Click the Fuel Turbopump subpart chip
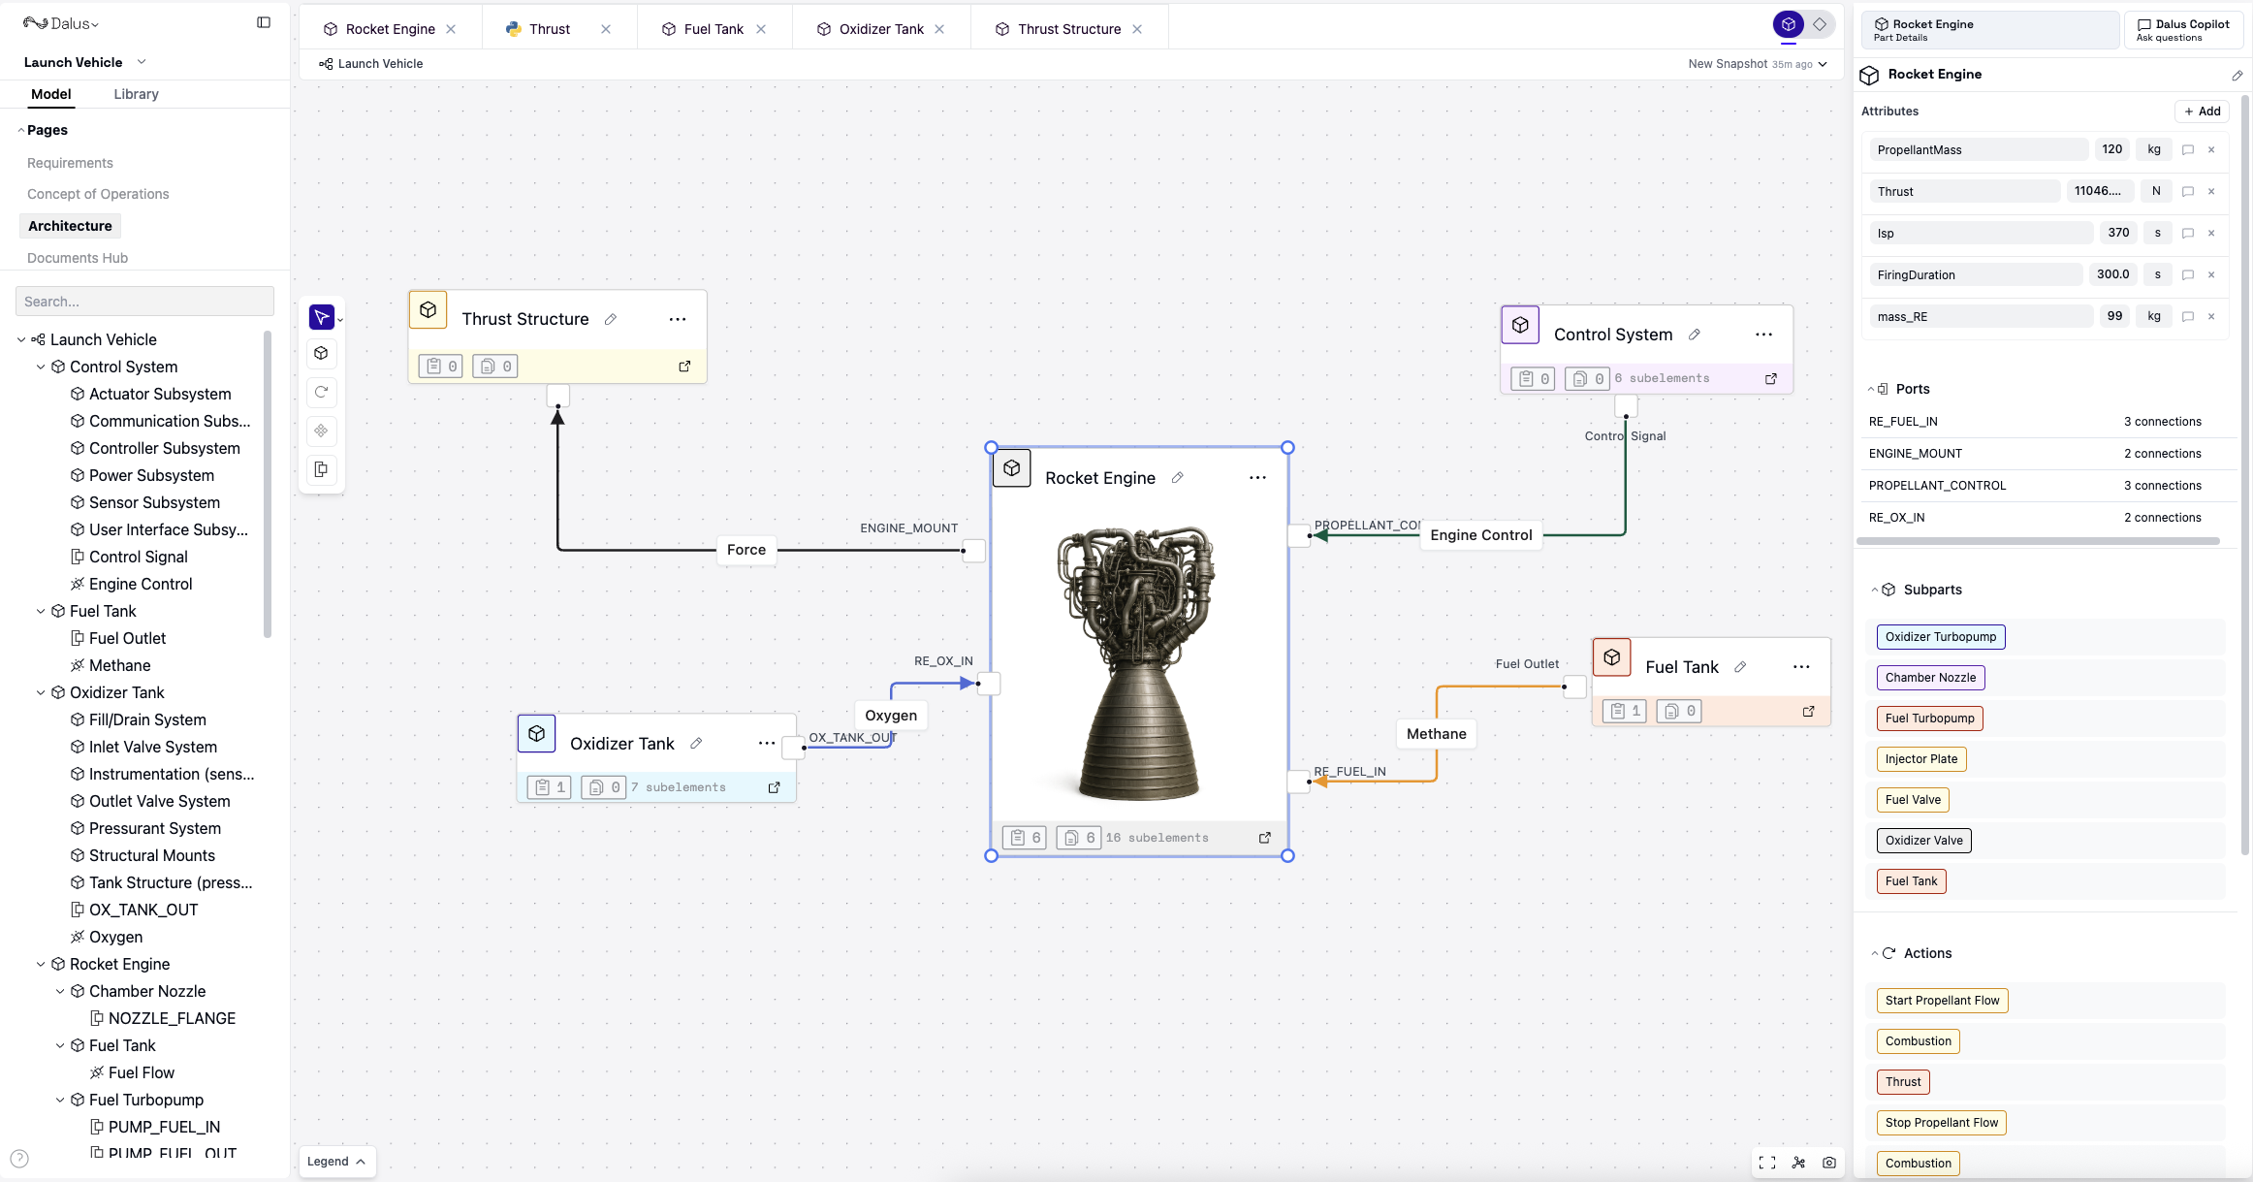This screenshot has width=2253, height=1182. pyautogui.click(x=1929, y=719)
